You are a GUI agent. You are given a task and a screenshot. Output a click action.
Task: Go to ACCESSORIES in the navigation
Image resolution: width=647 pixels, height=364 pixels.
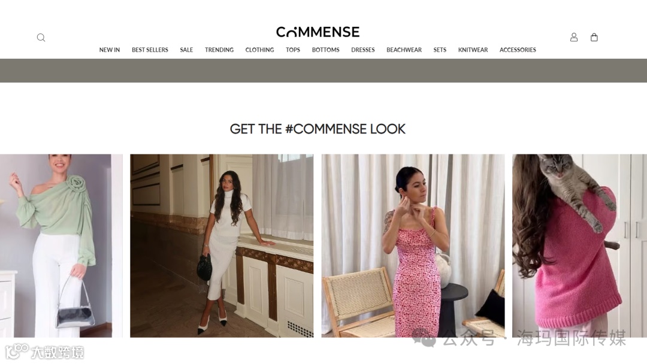(518, 50)
